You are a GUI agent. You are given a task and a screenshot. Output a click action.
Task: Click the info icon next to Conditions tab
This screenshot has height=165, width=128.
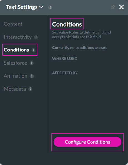pyautogui.click(x=33, y=50)
